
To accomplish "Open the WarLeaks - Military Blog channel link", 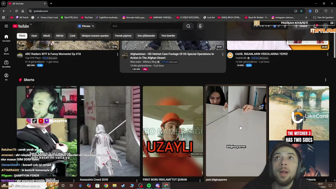I will tap(143, 62).
